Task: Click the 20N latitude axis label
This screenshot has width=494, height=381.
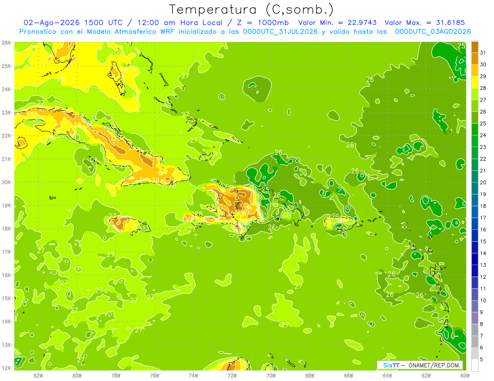Action: pos(6,182)
